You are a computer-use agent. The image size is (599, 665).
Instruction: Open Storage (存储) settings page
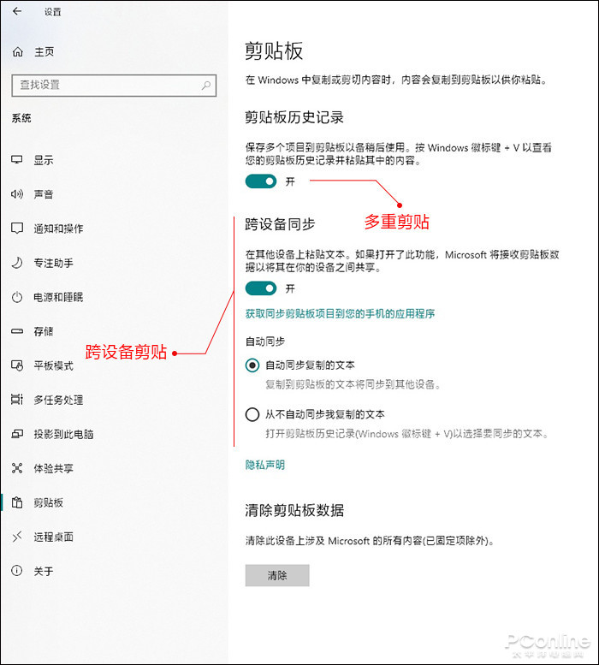(x=44, y=331)
